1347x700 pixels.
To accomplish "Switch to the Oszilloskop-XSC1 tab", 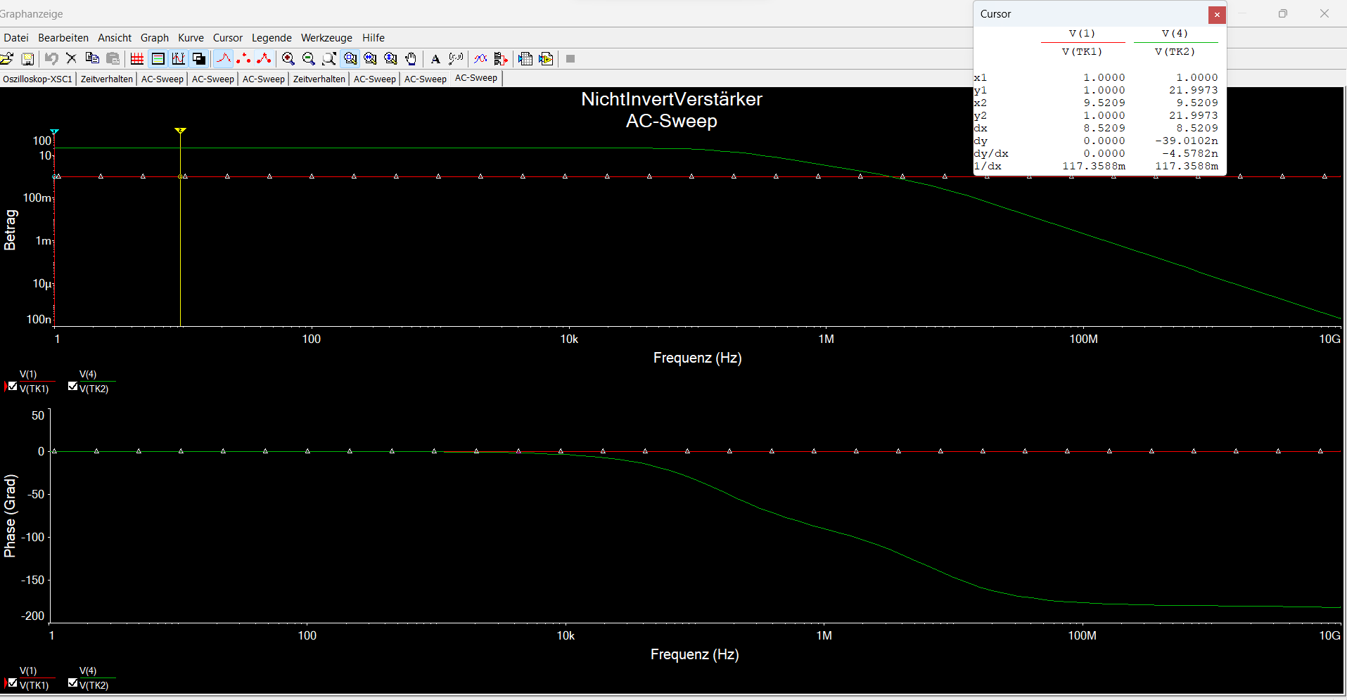I will click(37, 79).
